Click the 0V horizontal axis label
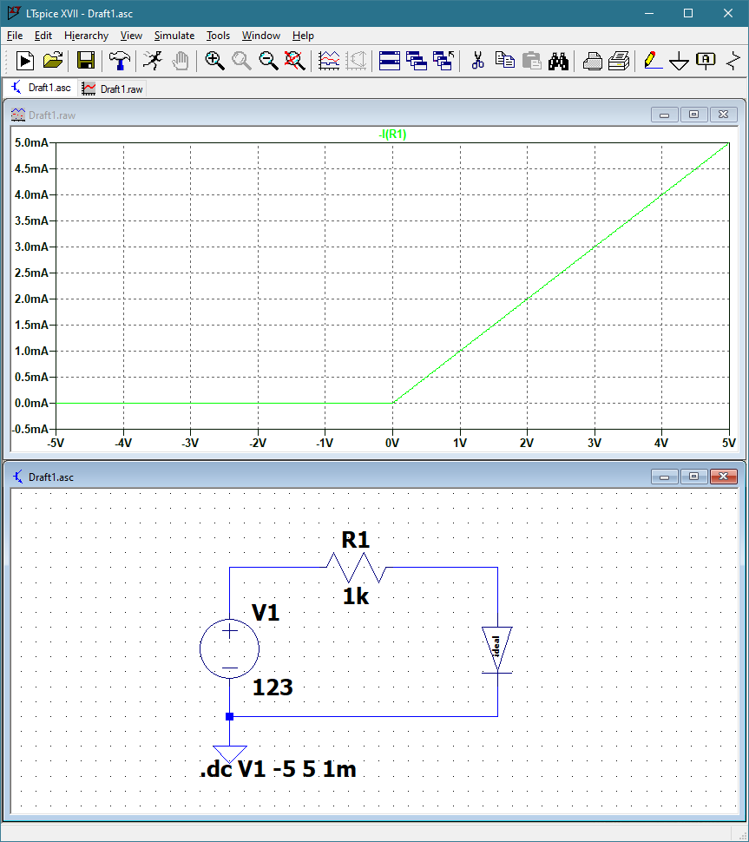749x842 pixels. click(392, 443)
